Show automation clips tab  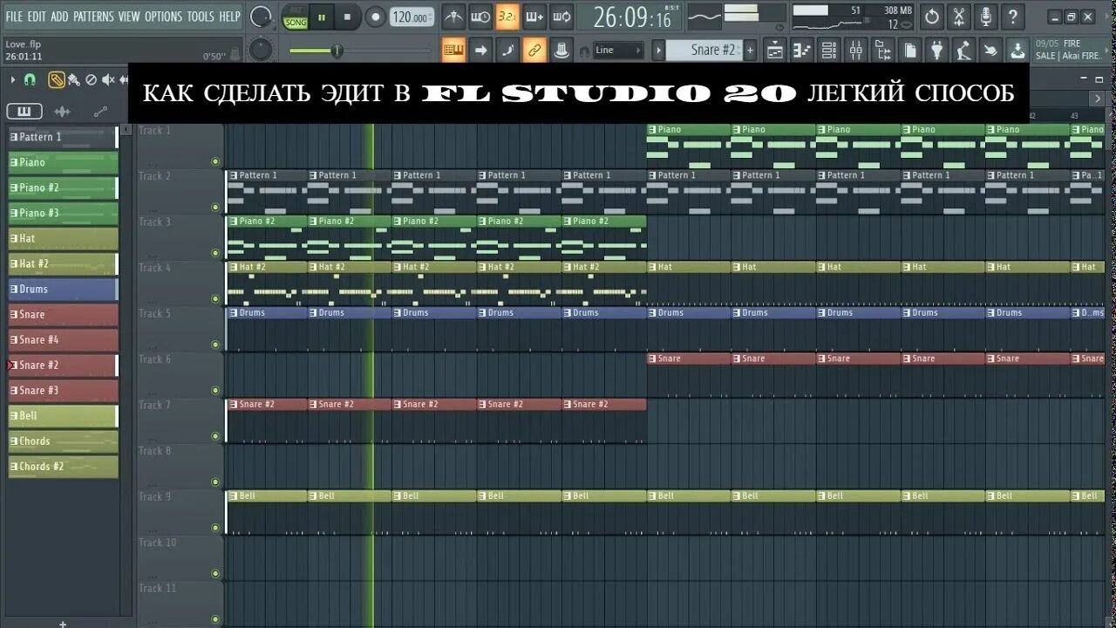(99, 112)
